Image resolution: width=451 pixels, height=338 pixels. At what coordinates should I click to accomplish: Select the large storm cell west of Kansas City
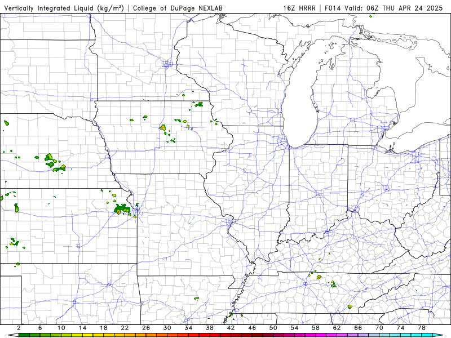pos(121,209)
